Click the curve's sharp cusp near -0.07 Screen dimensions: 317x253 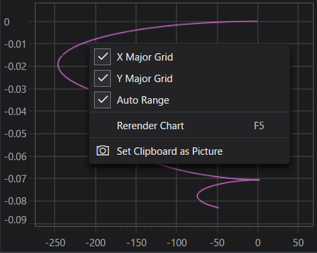(259, 180)
